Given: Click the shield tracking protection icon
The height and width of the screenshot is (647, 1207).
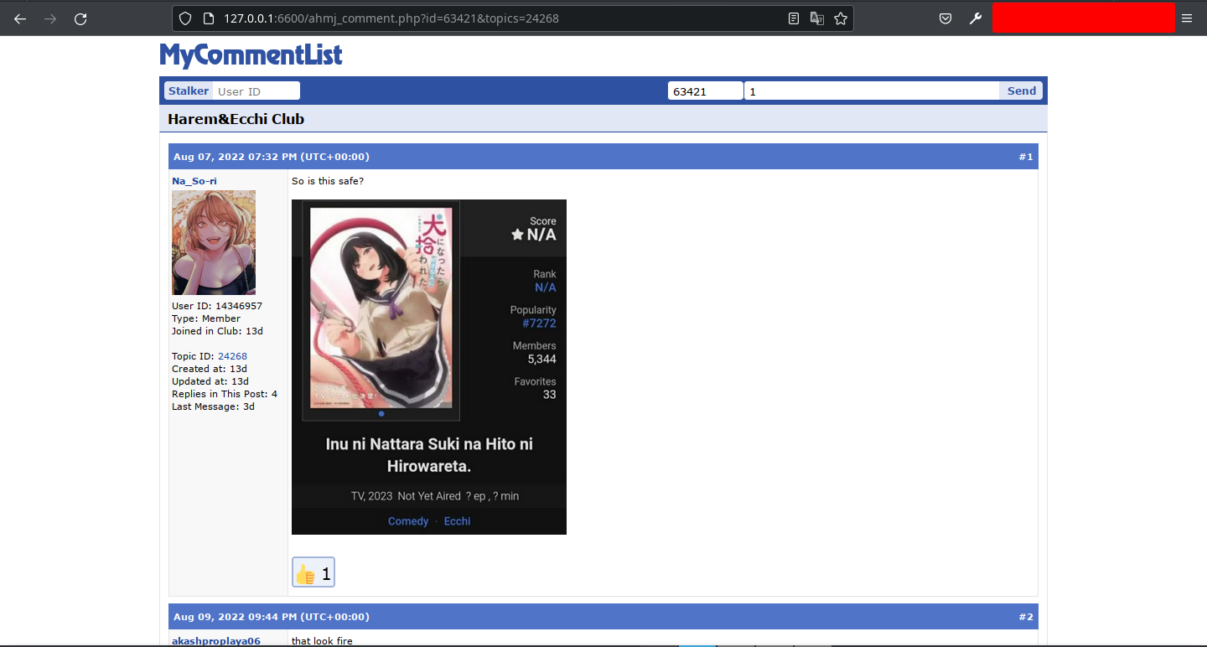Looking at the screenshot, I should [x=186, y=18].
